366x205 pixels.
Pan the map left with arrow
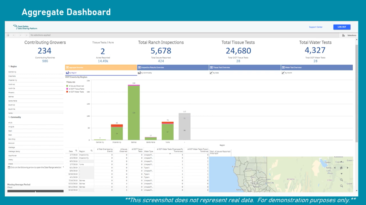click(x=335, y=168)
